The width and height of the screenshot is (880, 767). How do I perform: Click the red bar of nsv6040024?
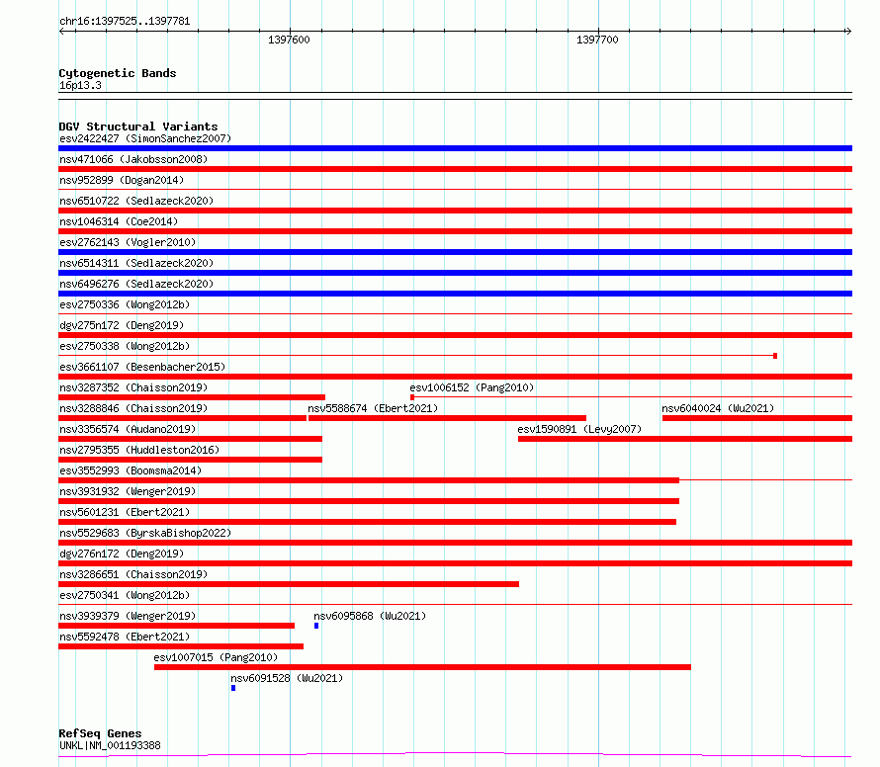[x=757, y=418]
